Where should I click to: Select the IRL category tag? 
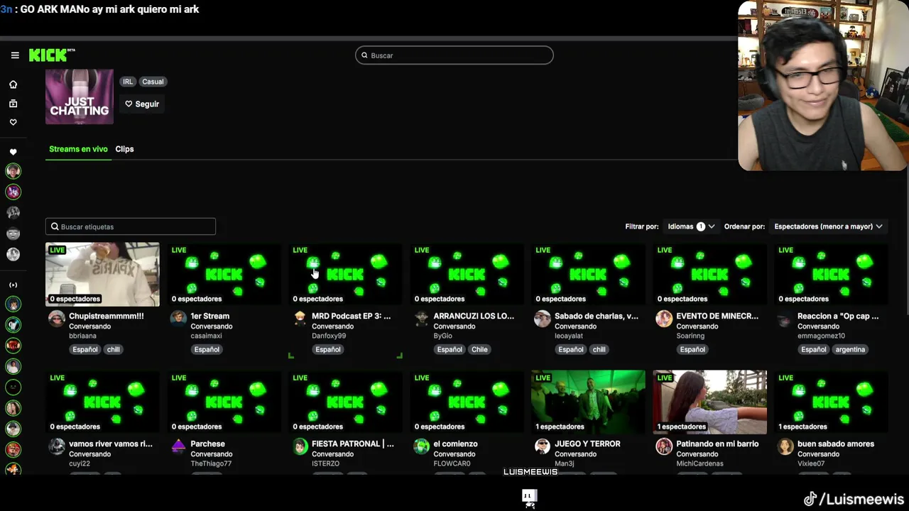tap(128, 82)
